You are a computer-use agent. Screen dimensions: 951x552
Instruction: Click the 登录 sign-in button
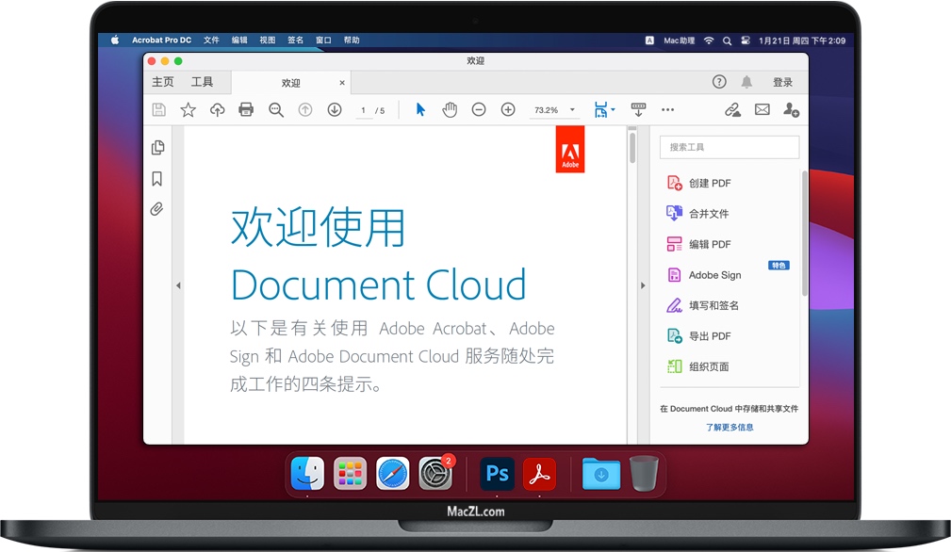782,83
